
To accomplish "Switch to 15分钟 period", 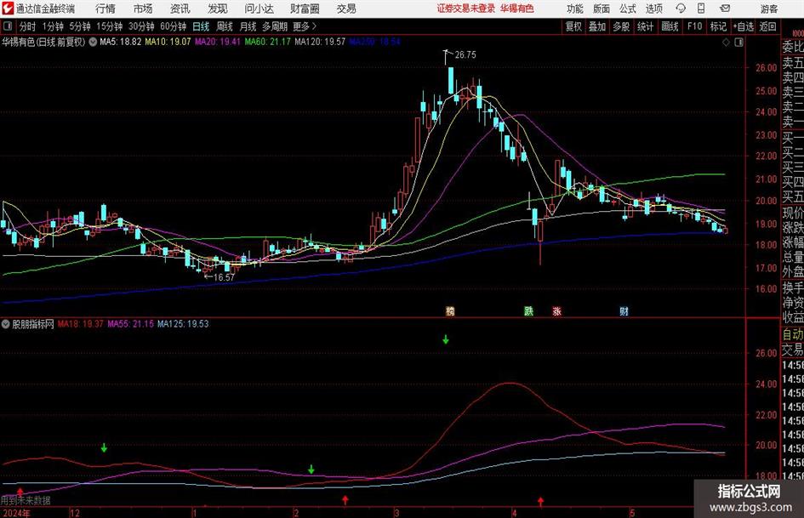I will [109, 26].
